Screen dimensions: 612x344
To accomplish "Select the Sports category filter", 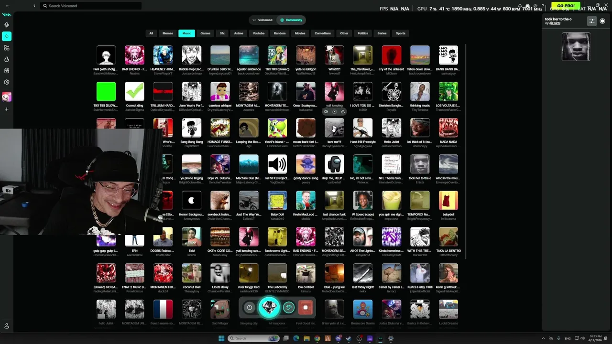I will [x=401, y=33].
